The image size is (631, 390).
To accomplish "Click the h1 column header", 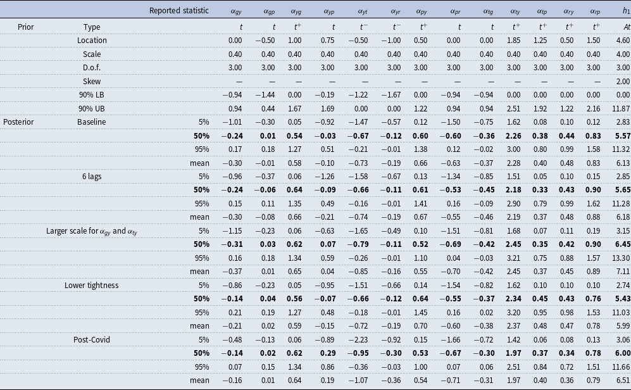I will tap(622, 11).
